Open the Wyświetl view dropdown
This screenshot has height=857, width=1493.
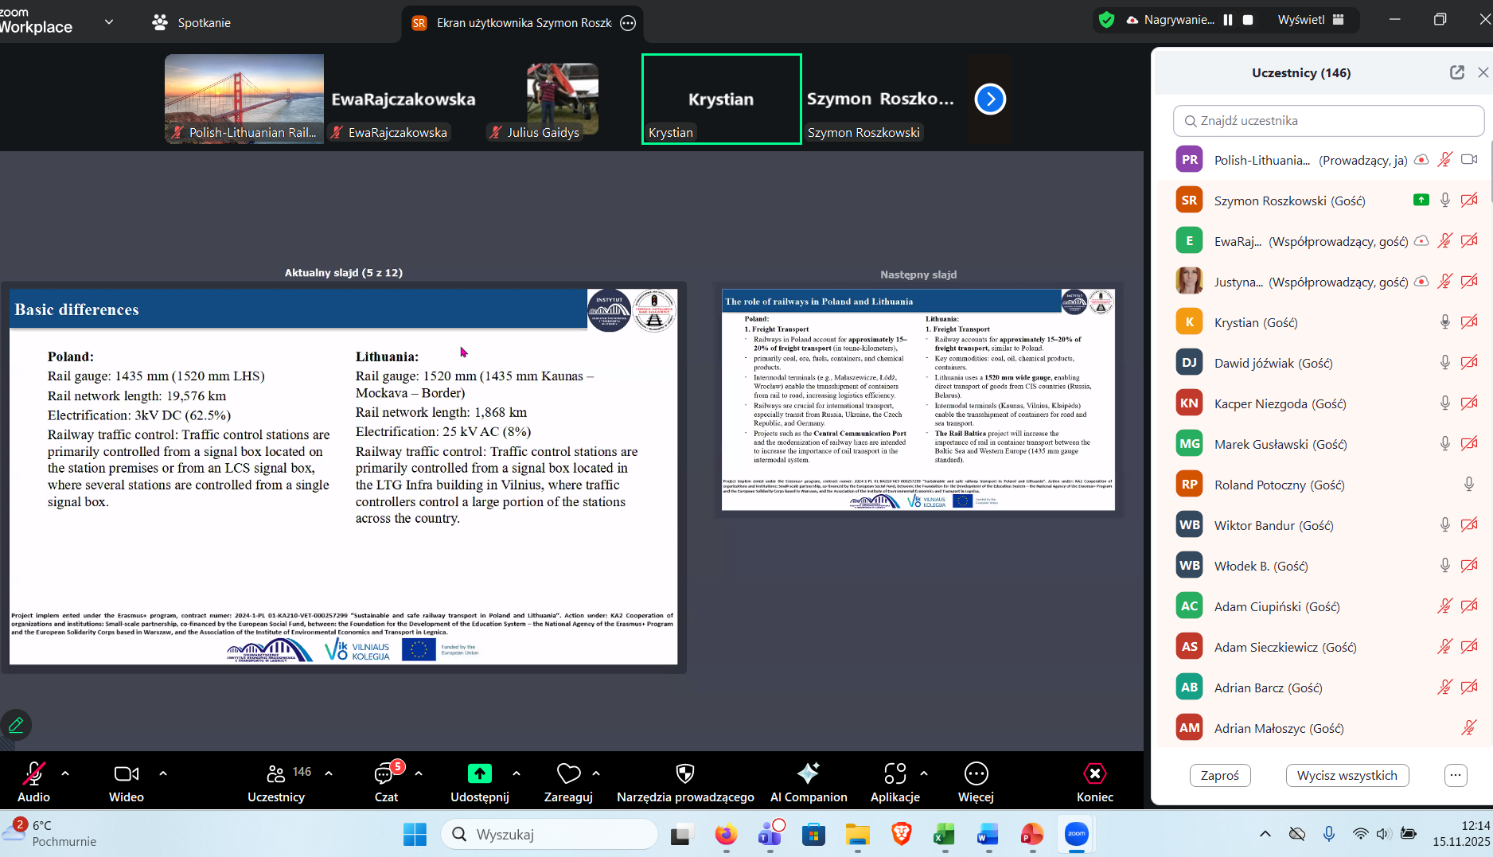click(x=1310, y=20)
